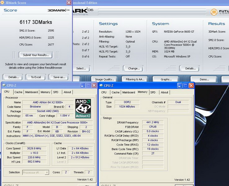This screenshot has height=186, width=229.
Task: Select SPD tab in right CPU-Z
Action: click(153, 92)
